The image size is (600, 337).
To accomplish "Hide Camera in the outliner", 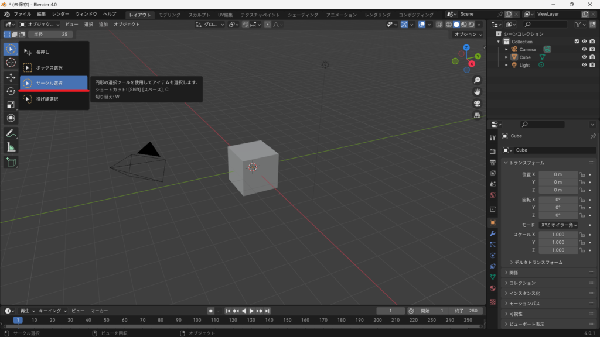I will pos(584,49).
